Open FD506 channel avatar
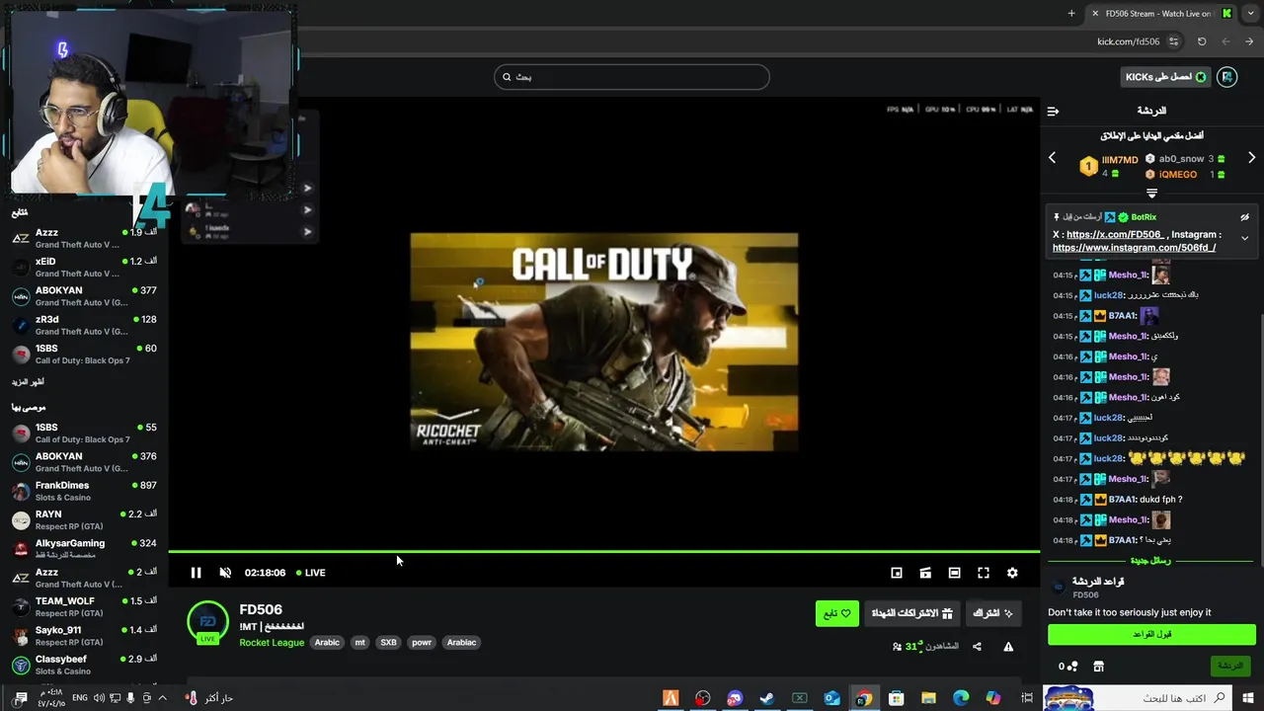The width and height of the screenshot is (1264, 711). (x=207, y=621)
